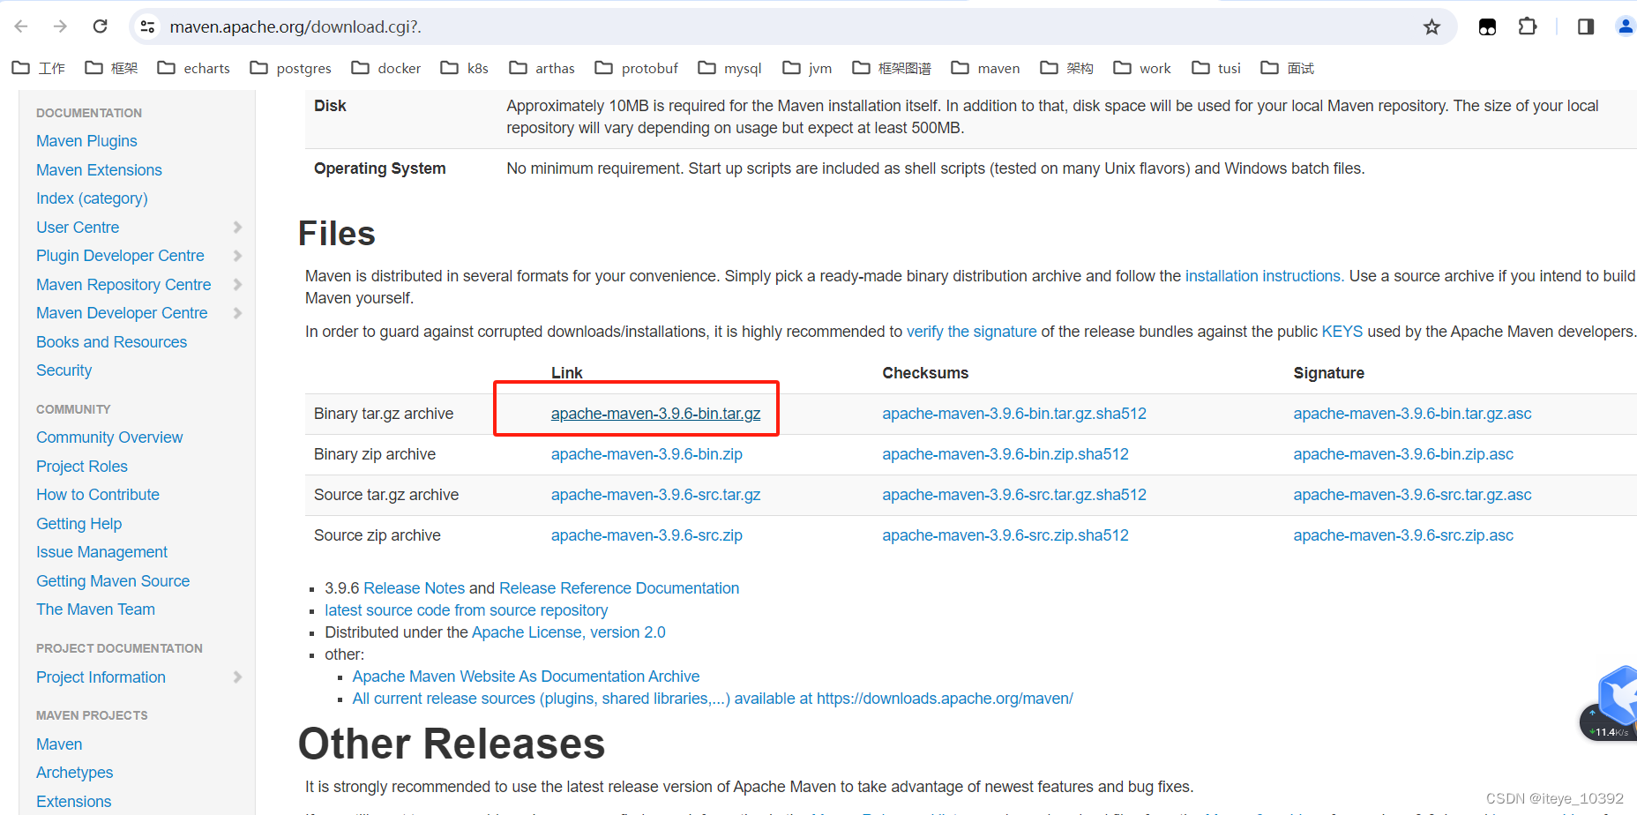The image size is (1637, 815).
Task: Open the 框架图谱 bookmark folder
Action: click(x=892, y=68)
